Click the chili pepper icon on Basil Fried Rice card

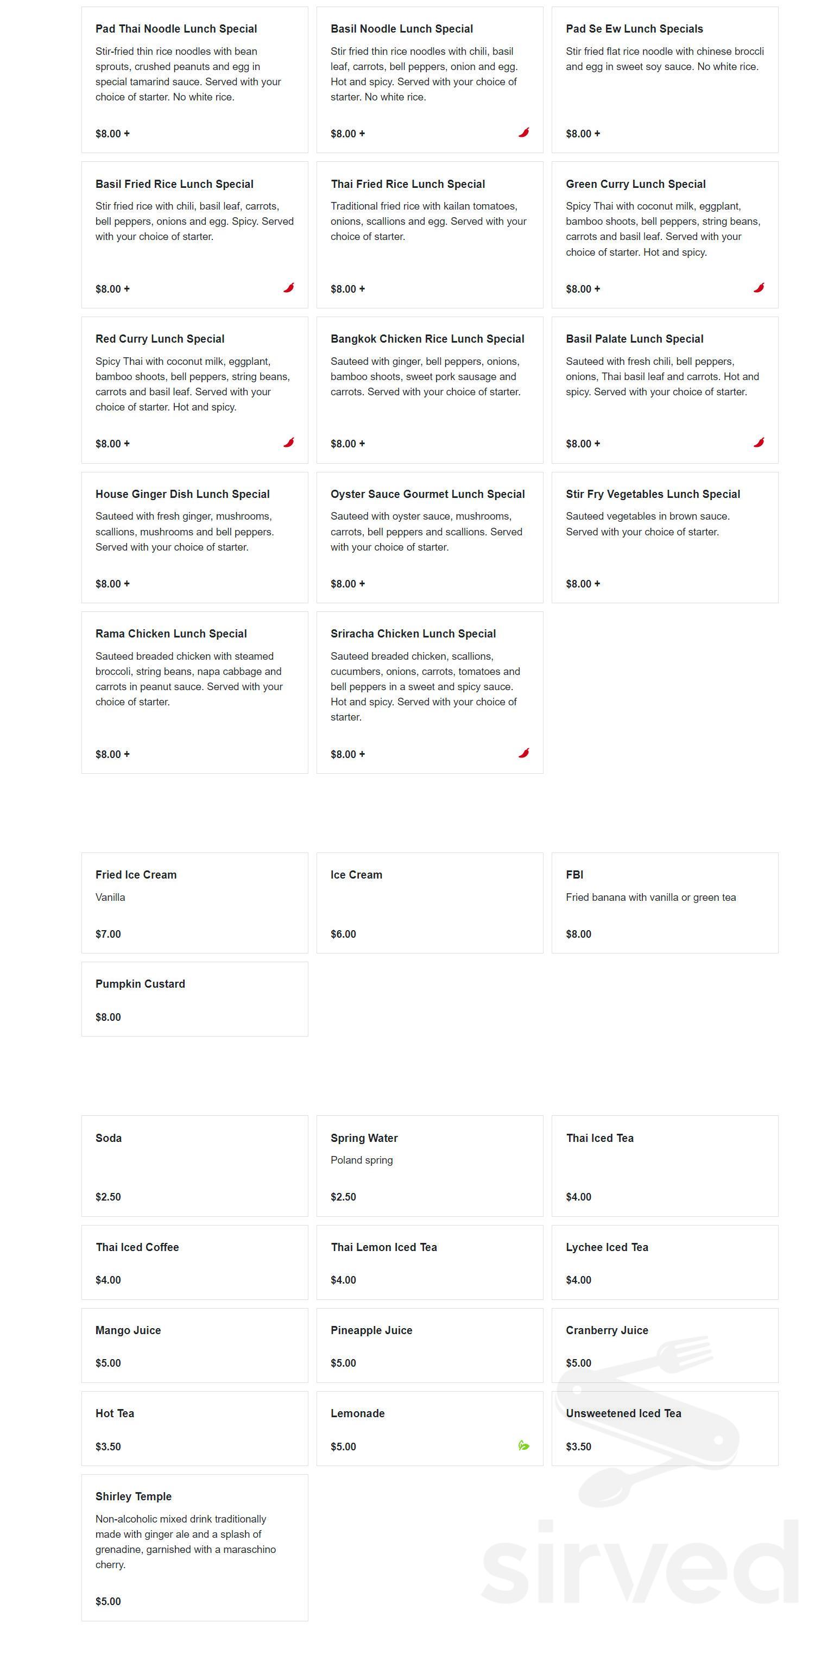click(288, 288)
